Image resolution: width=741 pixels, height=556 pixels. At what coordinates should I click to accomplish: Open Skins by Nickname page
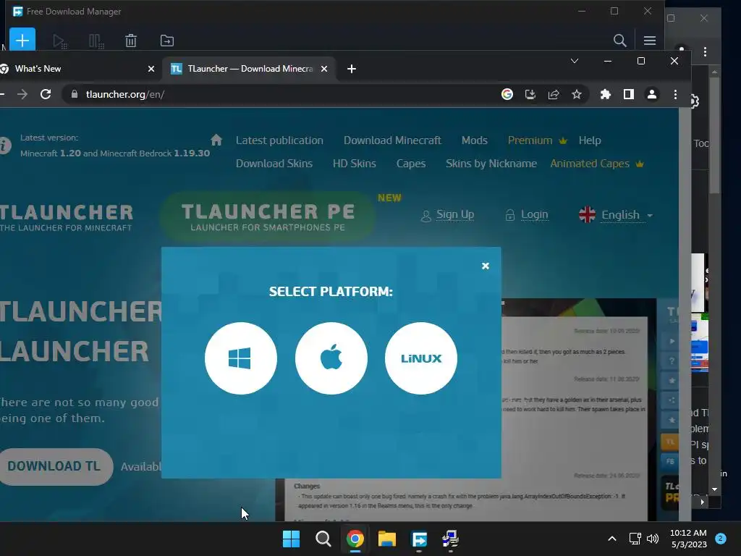pos(491,164)
